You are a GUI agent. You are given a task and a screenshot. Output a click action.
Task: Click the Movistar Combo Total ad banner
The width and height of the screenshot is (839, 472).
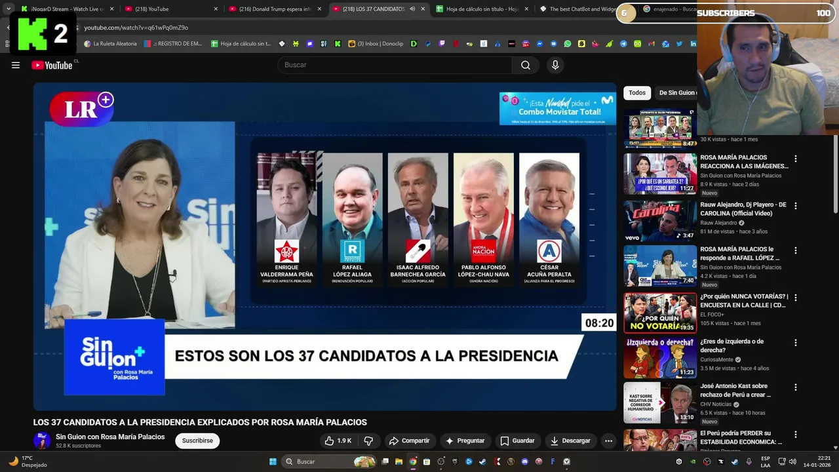[x=557, y=109]
